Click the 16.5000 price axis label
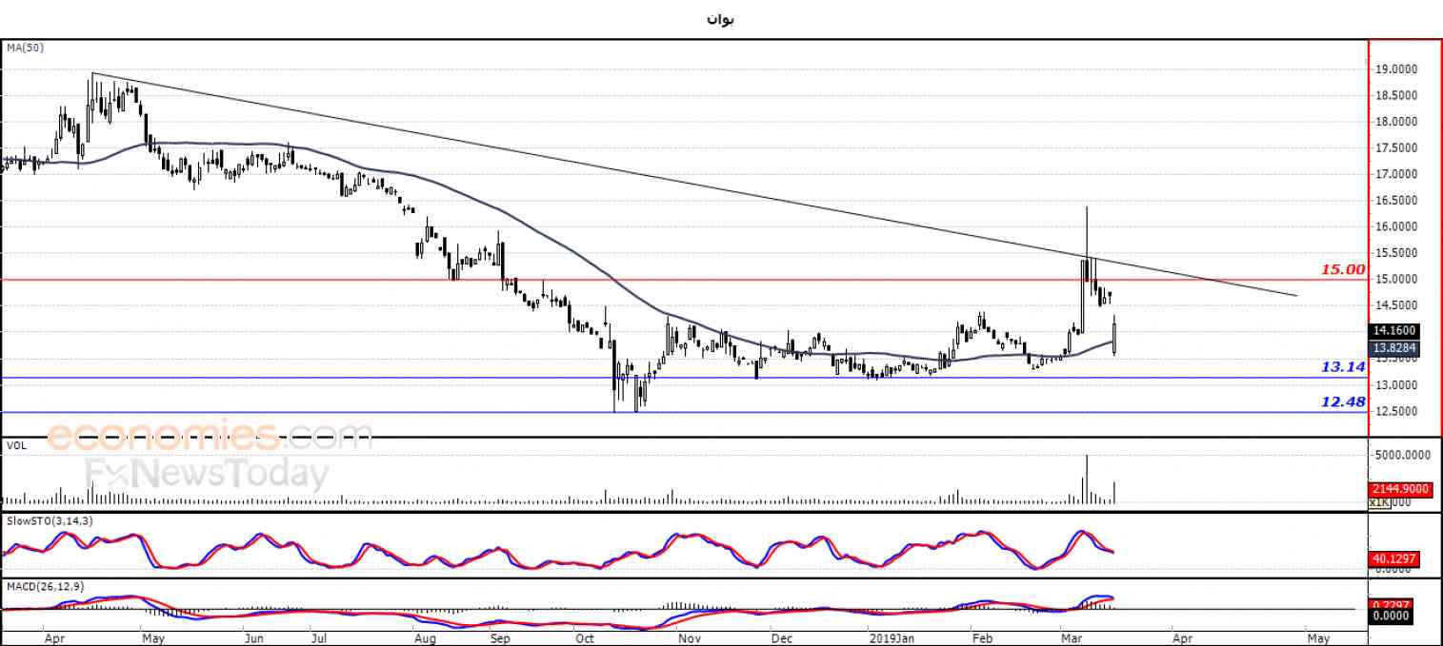This screenshot has height=646, width=1443. 1394,201
